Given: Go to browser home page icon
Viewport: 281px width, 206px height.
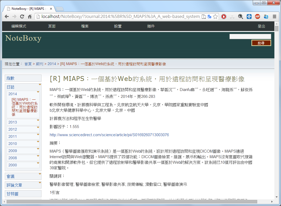Looking at the screenshot, I should click(30, 16).
